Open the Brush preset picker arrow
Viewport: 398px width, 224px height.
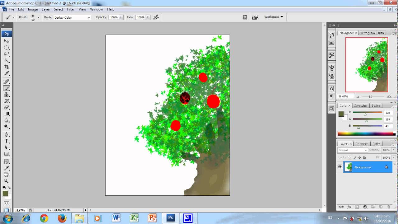(x=38, y=17)
